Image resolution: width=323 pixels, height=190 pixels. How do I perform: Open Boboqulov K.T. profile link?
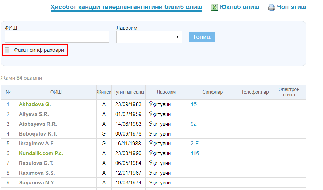click(38, 134)
